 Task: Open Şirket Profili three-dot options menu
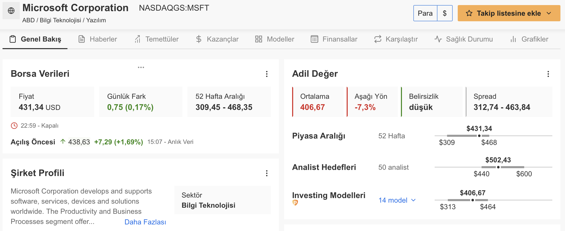tap(267, 173)
